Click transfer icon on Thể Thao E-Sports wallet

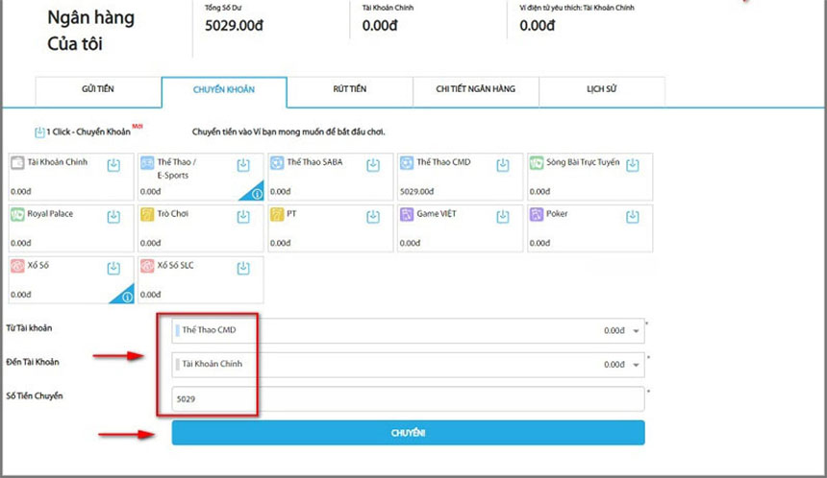[243, 165]
